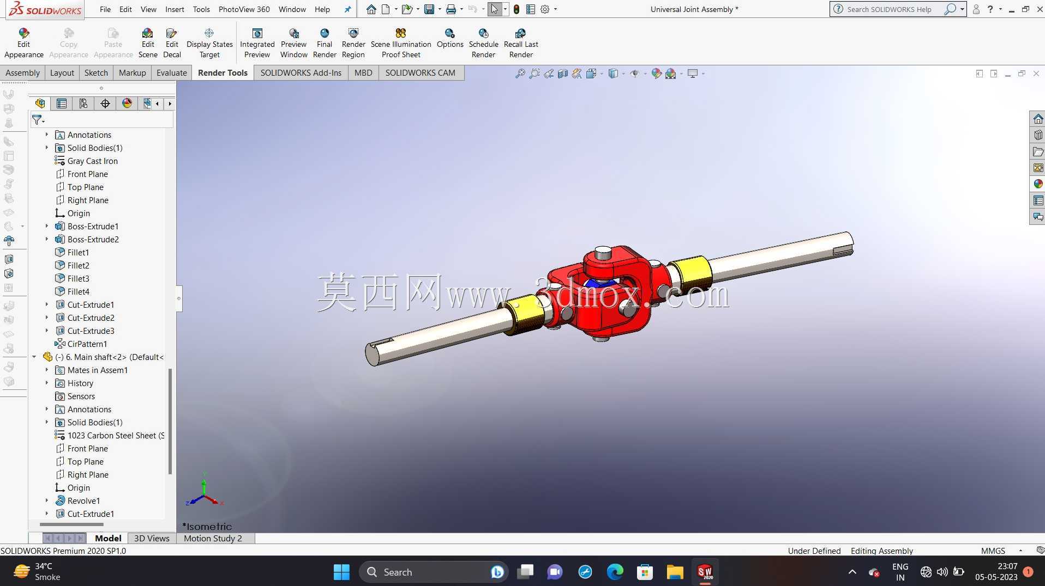Expand the History folder
1045x586 pixels.
(x=47, y=383)
